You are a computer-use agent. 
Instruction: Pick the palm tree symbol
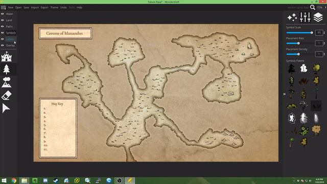pyautogui.click(x=291, y=143)
